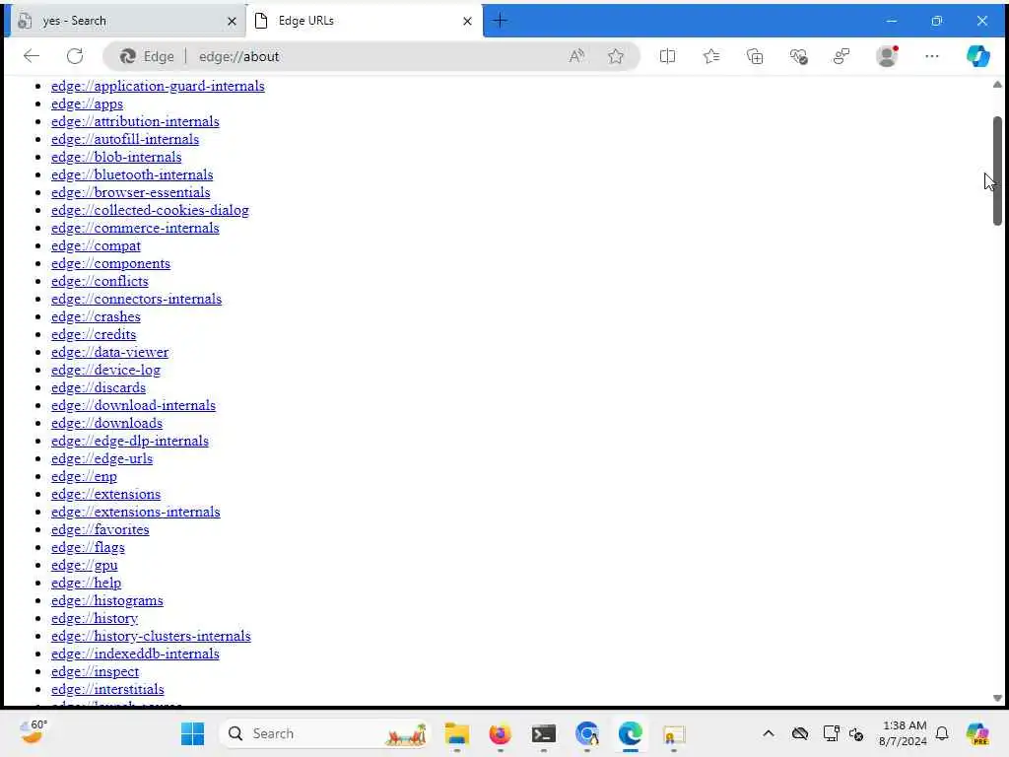Screen dimensions: 1009x757
Task: Launch Firefox from the taskbar
Action: click(500, 733)
